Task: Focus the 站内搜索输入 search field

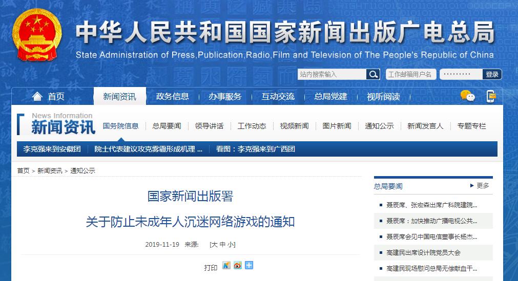Action: point(331,74)
